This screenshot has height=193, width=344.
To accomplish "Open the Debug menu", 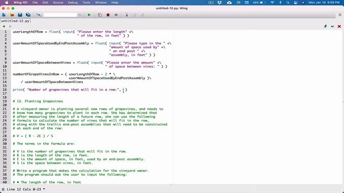I will pyautogui.click(x=73, y=3).
